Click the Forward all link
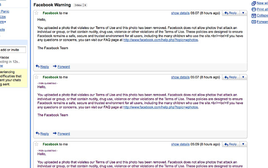The width and height of the screenshot is (268, 168). (x=263, y=21)
